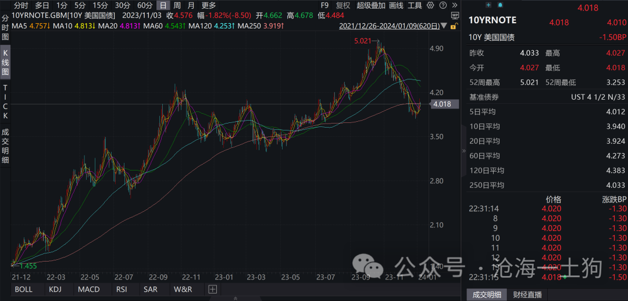Click MA10 4.813 indicator label
The width and height of the screenshot is (628, 301).
click(x=74, y=26)
